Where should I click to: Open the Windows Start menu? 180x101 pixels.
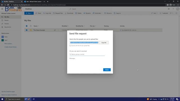[x=2, y=99]
